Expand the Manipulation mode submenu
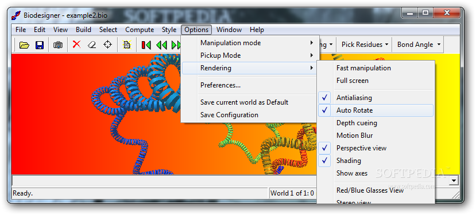Screen dimensions: 476x215 (250, 43)
